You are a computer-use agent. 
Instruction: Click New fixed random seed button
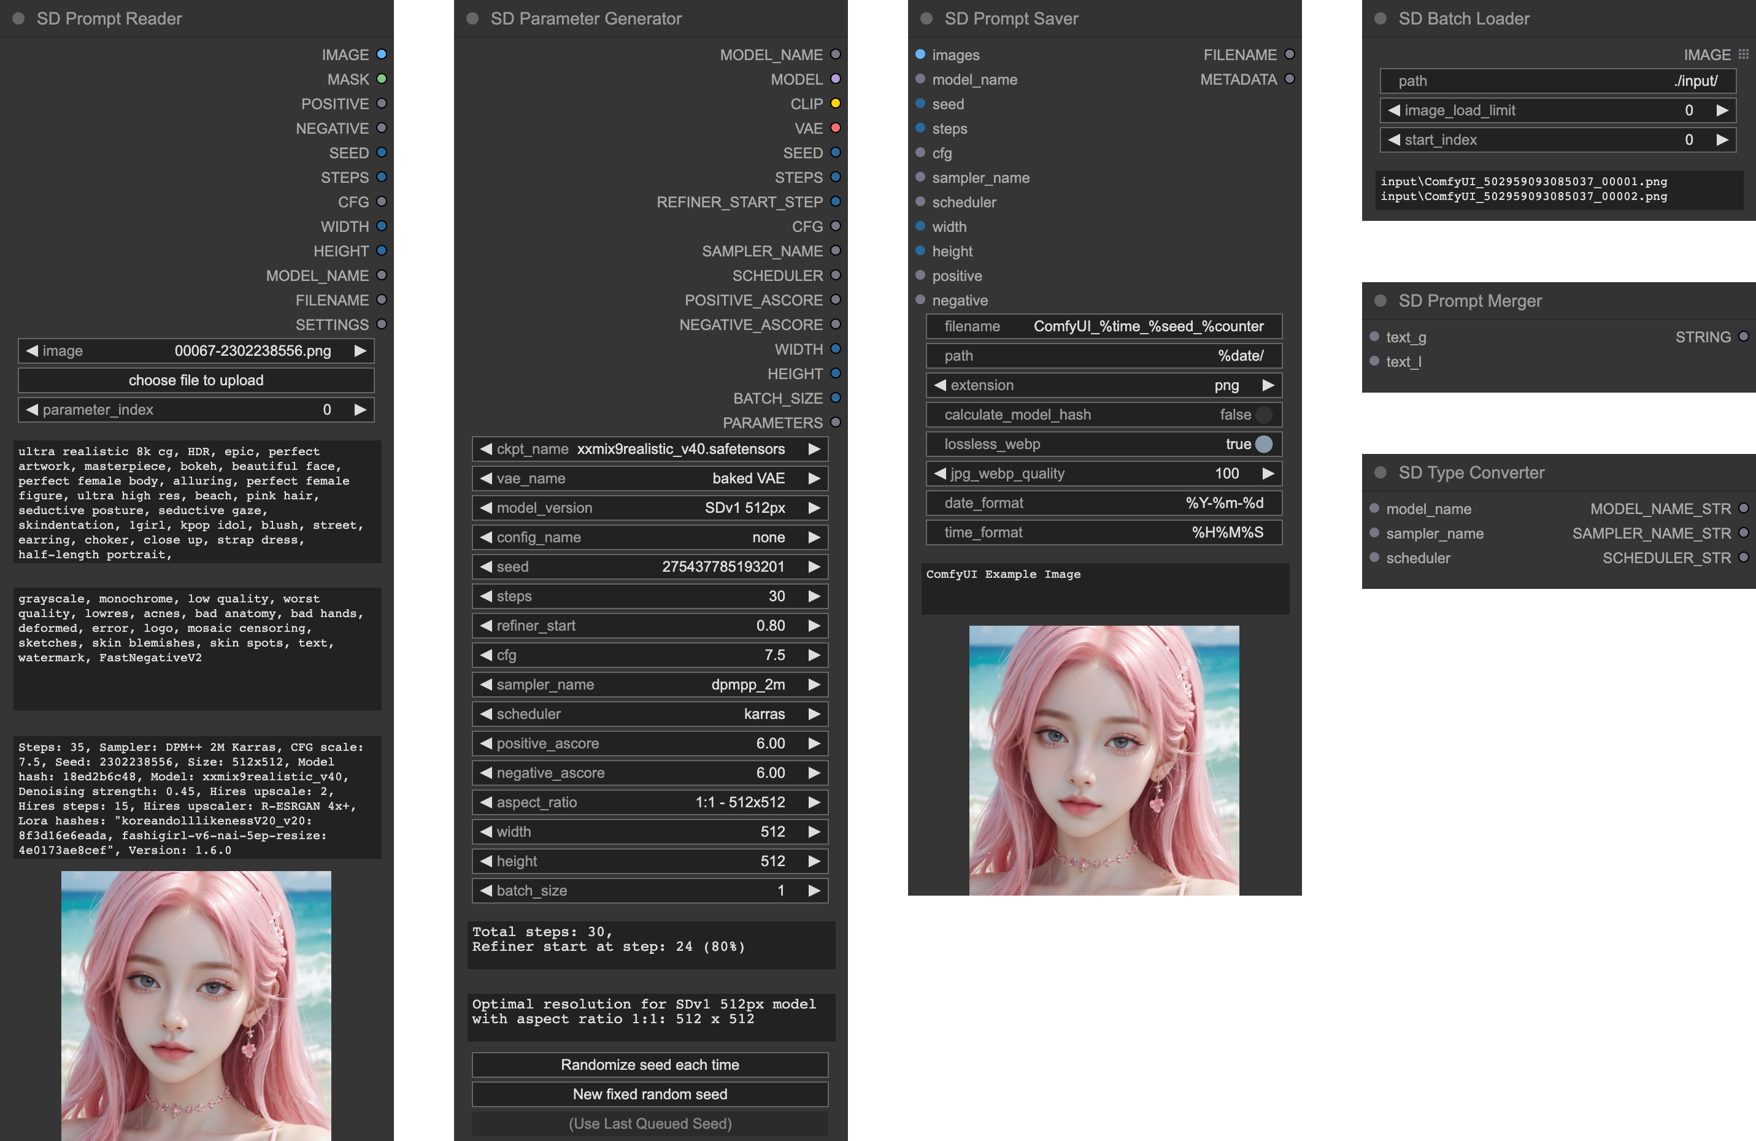point(649,1094)
